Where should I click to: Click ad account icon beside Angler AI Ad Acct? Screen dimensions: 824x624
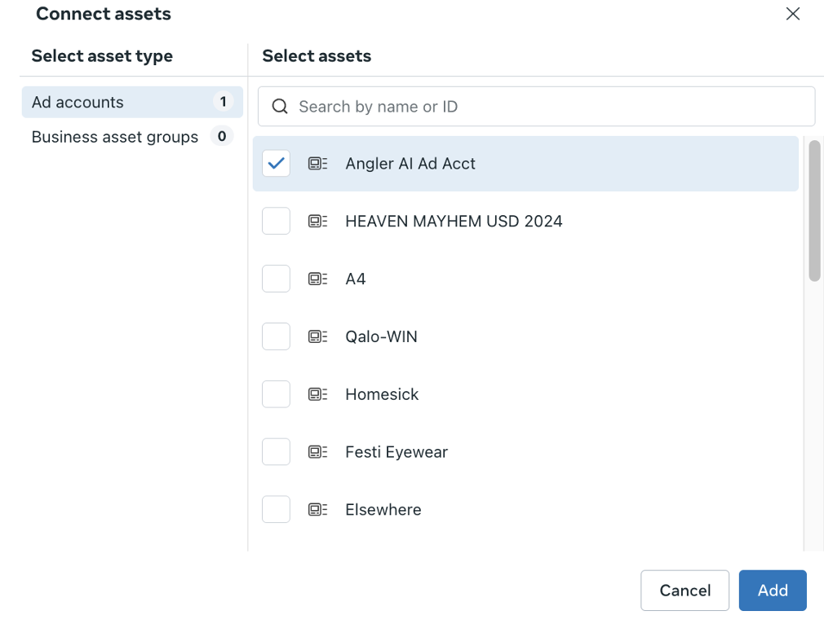point(317,164)
